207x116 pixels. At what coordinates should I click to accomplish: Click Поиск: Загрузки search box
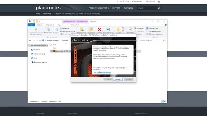coord(152,41)
